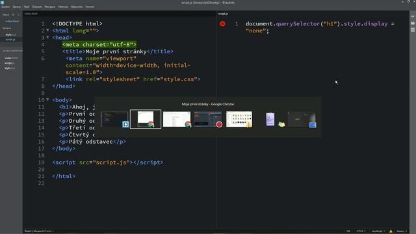Open the JavaScript language dropdown in status bar

click(x=378, y=231)
